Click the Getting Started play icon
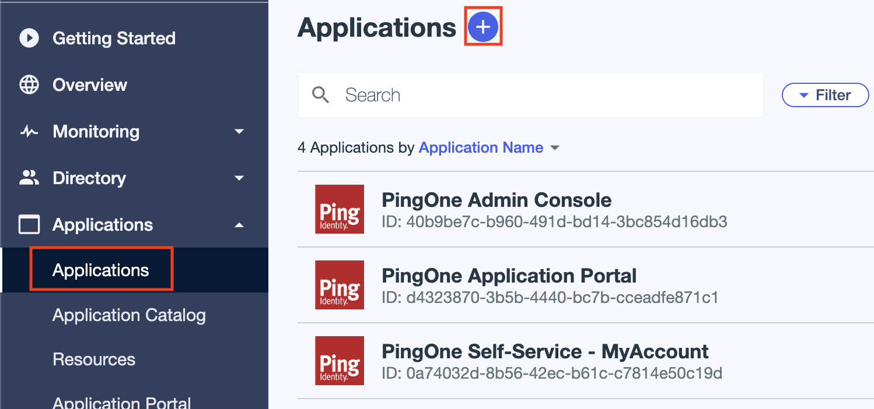The height and width of the screenshot is (409, 874). pos(29,38)
